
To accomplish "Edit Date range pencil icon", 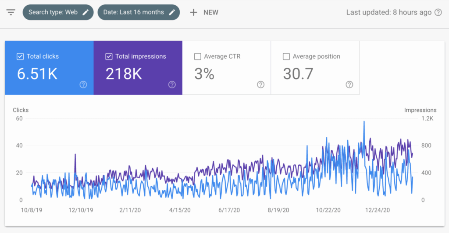I will click(x=172, y=12).
